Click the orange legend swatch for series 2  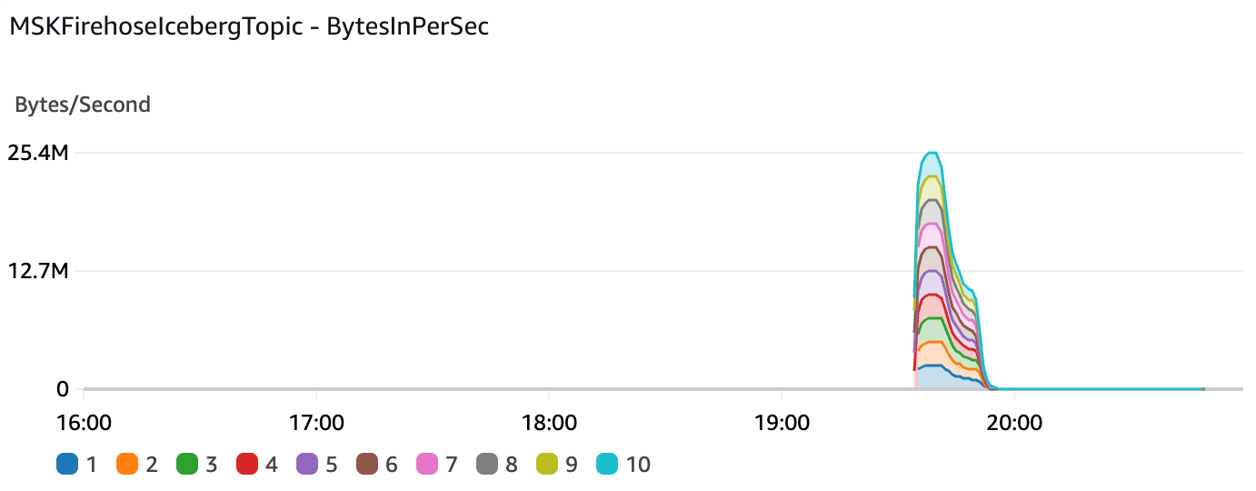pyautogui.click(x=126, y=465)
